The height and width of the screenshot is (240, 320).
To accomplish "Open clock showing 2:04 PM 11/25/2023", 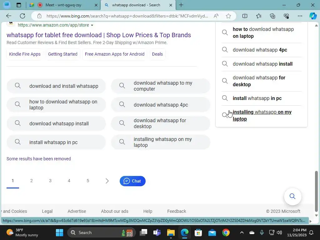I will (x=297, y=232).
